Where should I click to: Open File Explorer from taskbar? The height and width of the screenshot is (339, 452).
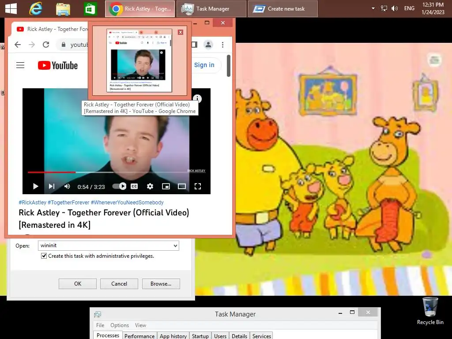coord(63,9)
